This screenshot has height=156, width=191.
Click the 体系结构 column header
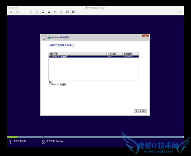(x=114, y=54)
